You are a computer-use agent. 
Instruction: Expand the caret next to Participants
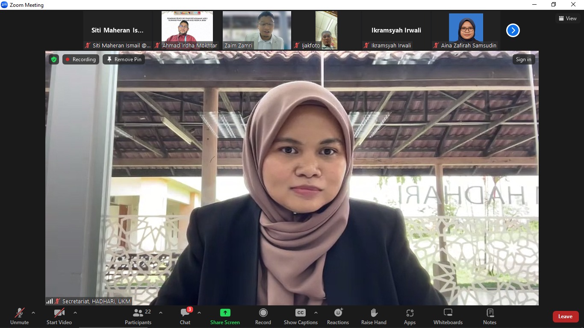161,313
